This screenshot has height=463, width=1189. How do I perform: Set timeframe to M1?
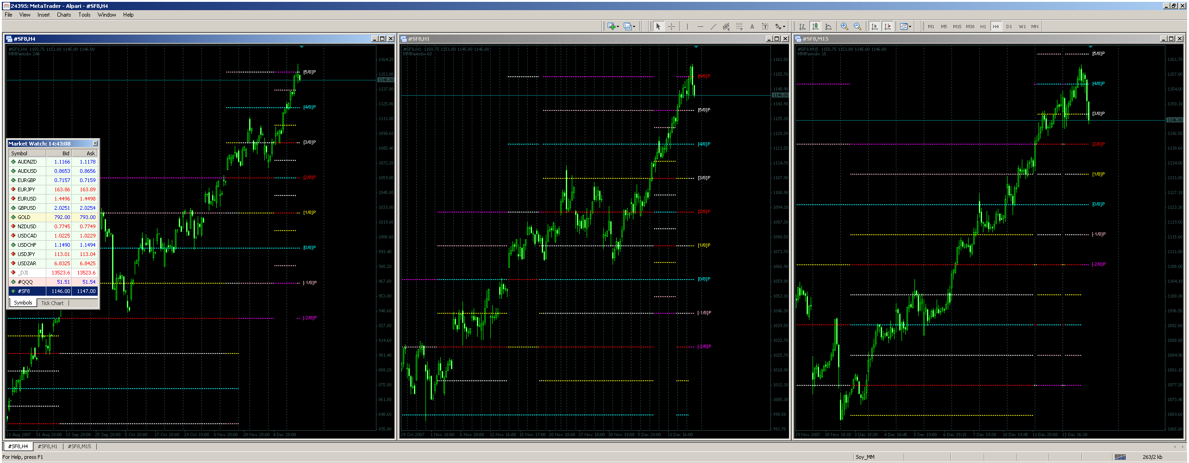click(x=931, y=26)
